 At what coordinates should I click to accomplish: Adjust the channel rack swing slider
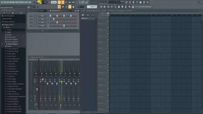tap(71, 11)
